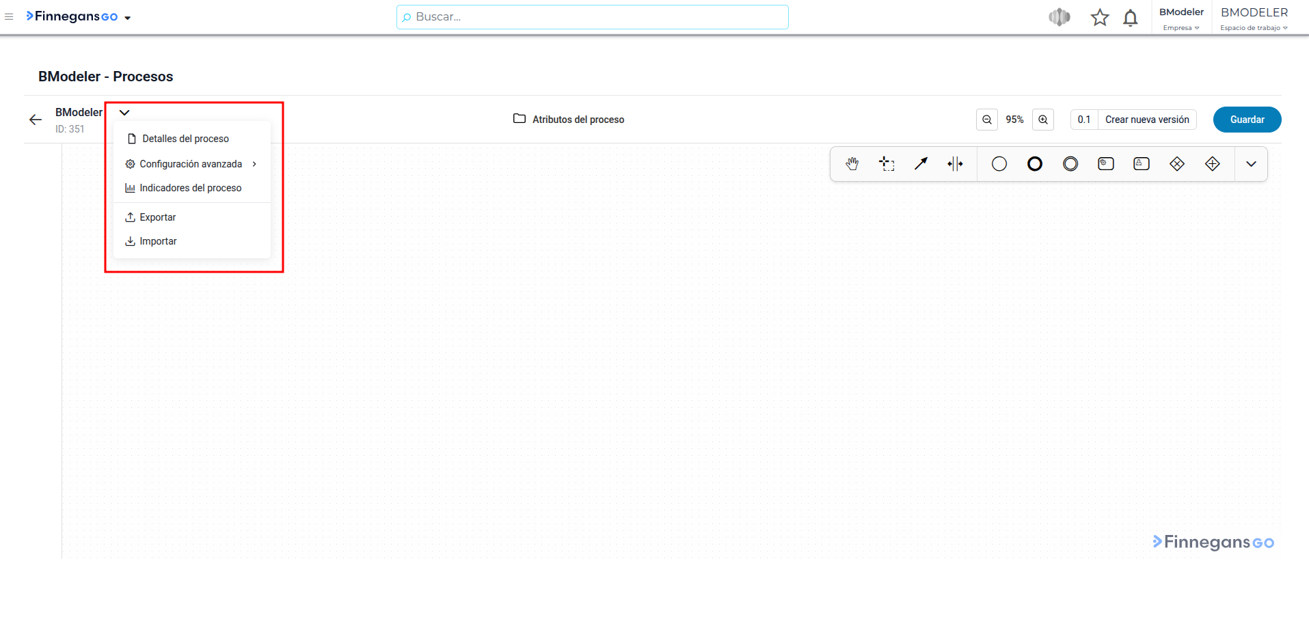Open Indicadores del proceso menu entry
The image size is (1309, 619).
pyautogui.click(x=192, y=188)
